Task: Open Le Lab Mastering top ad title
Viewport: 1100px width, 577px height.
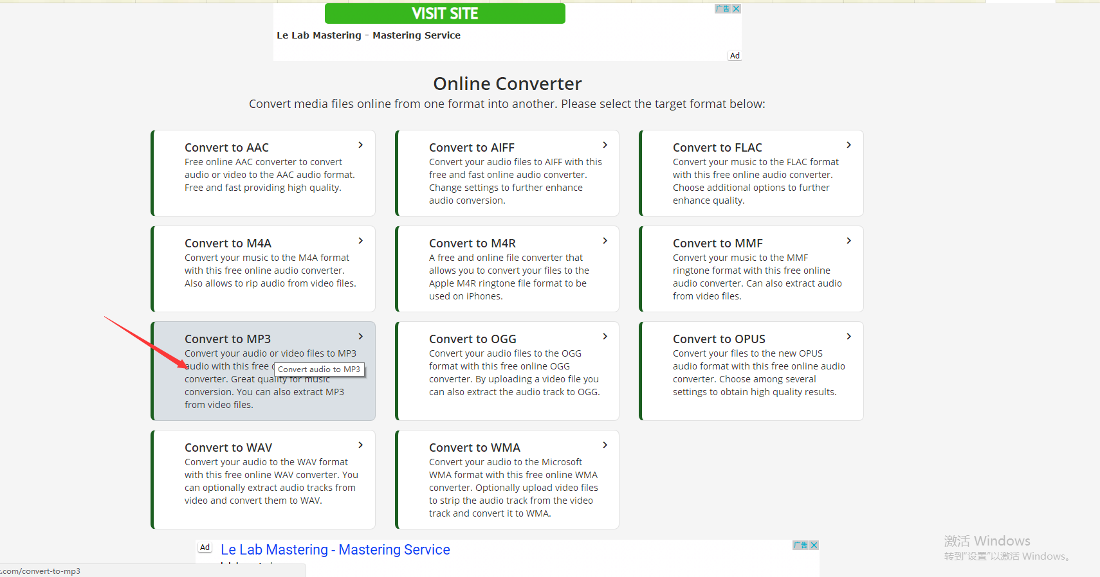Action: pos(369,35)
